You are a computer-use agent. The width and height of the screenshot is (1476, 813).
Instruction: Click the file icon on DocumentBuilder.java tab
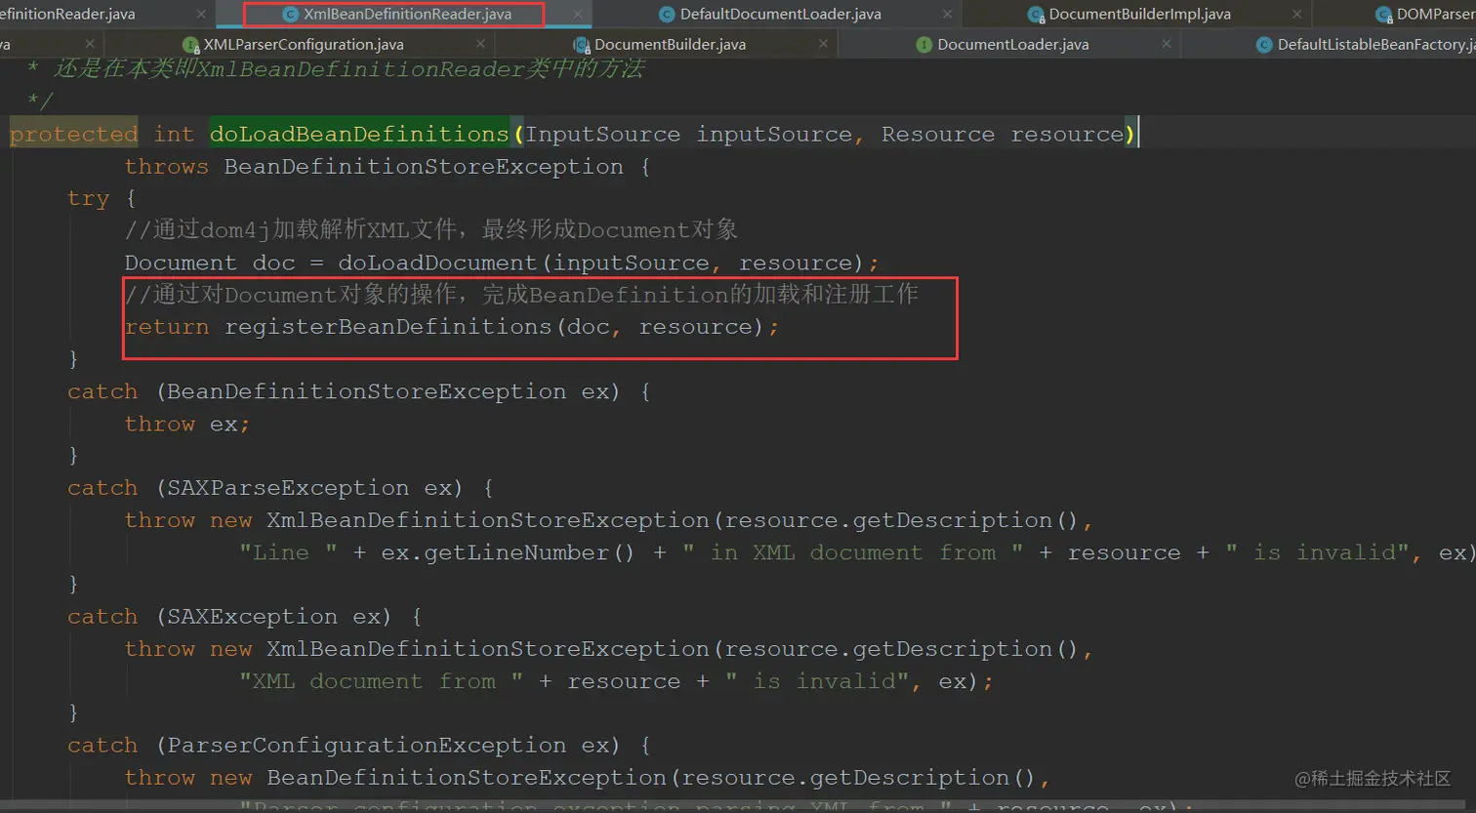[x=582, y=45]
